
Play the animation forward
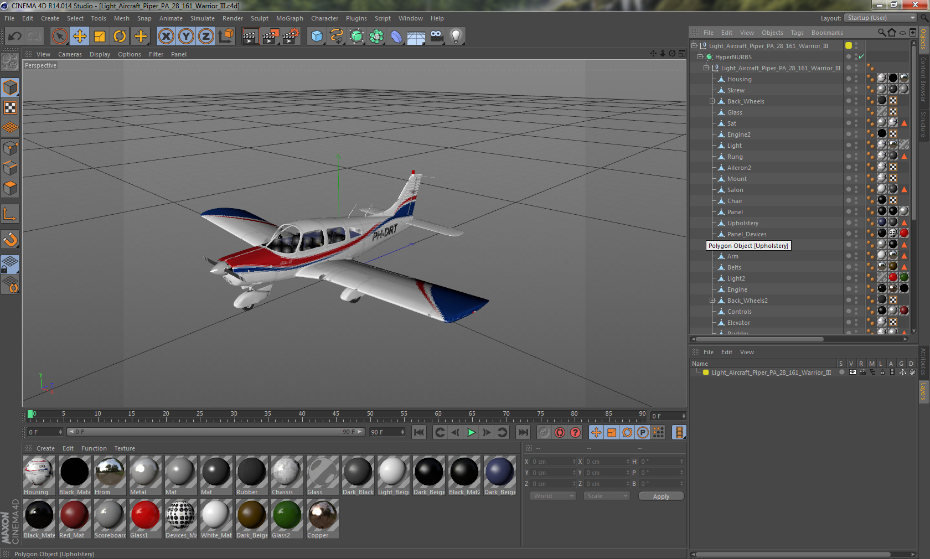click(471, 432)
